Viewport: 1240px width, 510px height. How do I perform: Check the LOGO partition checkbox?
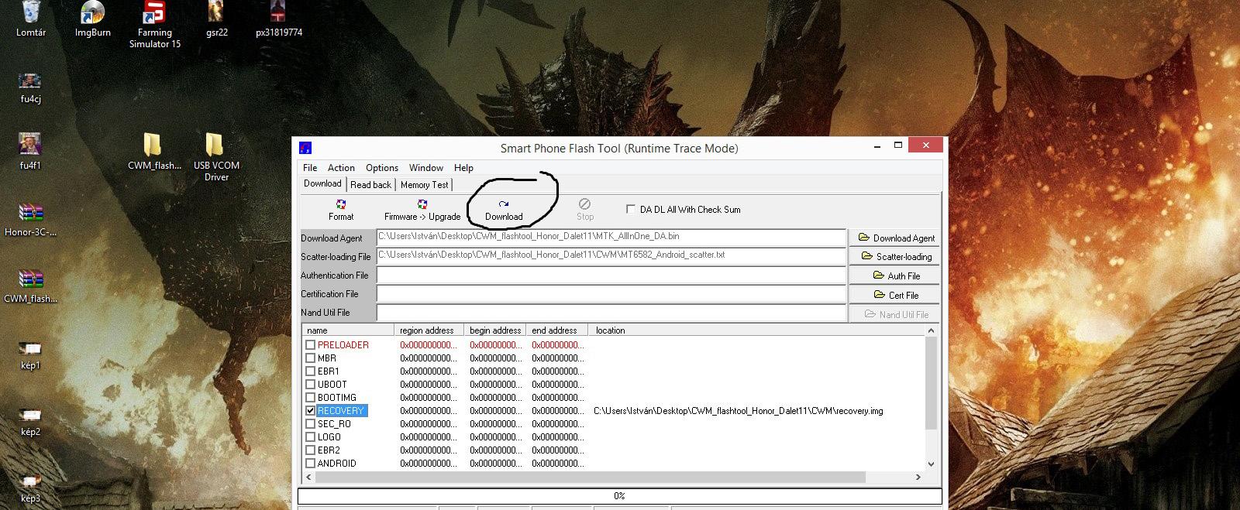311,437
